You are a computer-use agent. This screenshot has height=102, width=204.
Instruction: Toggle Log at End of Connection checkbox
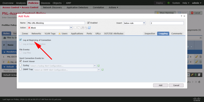[x=20, y=44]
